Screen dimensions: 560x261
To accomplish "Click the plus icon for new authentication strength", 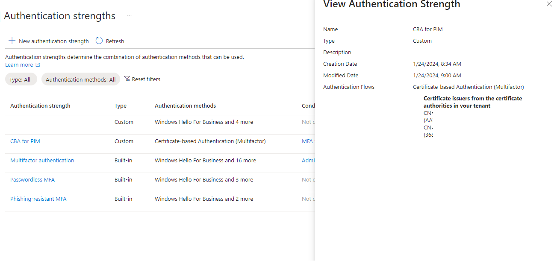I will tap(12, 41).
